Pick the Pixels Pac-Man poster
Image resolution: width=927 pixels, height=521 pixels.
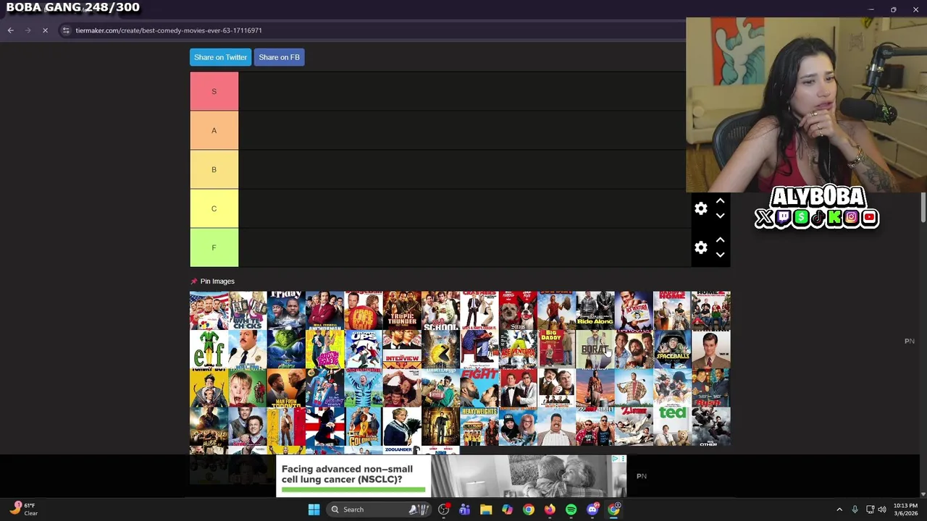click(440, 349)
